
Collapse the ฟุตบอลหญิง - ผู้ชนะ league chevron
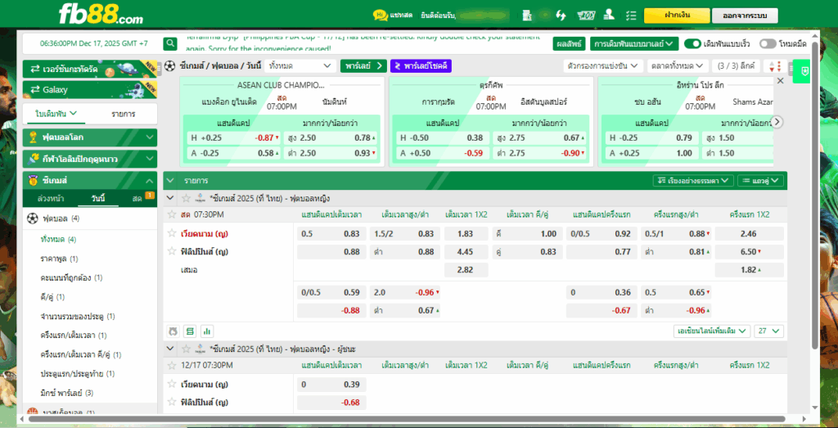(170, 349)
